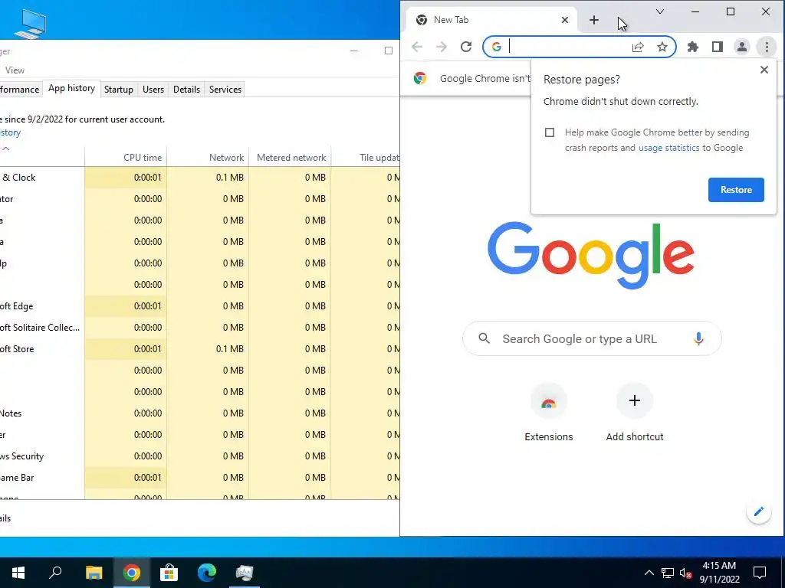
Task: Click the taskbar clock showing 4:15 AM
Action: (x=719, y=573)
